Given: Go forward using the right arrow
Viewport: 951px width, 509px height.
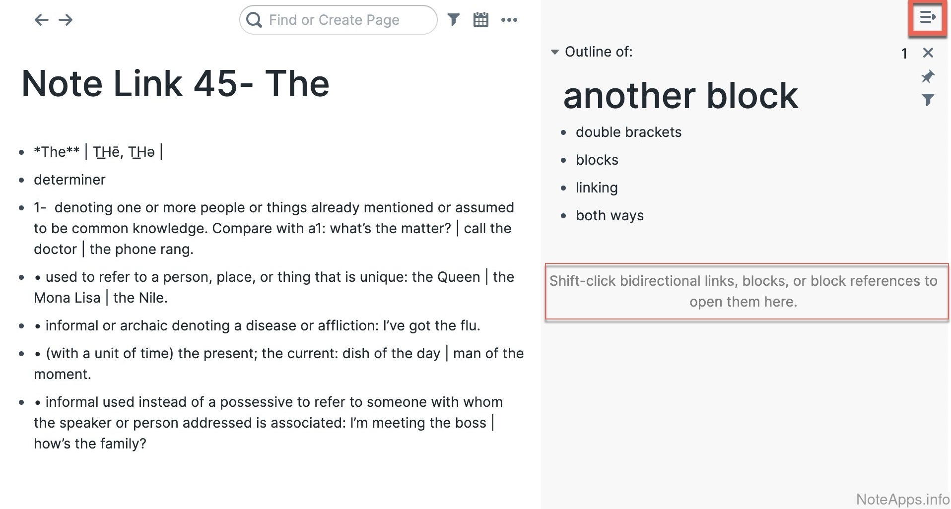Looking at the screenshot, I should click(x=66, y=20).
